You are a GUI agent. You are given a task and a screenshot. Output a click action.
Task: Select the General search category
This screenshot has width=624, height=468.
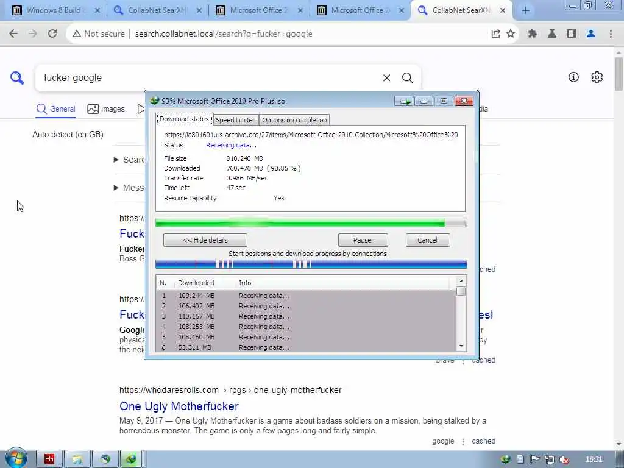(x=55, y=109)
